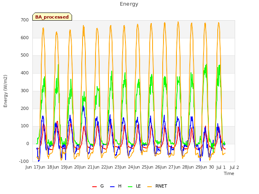Toggle the RNET series legend entry
Screen dimensions: 259x194
(x=157, y=186)
